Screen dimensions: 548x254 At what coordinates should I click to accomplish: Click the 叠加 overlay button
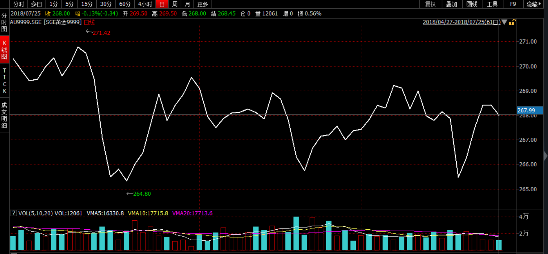pos(451,4)
